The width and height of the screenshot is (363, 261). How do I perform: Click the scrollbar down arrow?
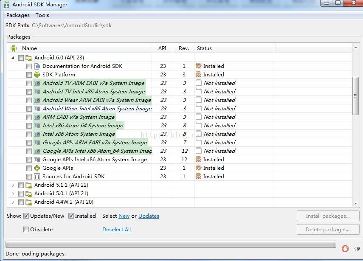click(x=356, y=204)
